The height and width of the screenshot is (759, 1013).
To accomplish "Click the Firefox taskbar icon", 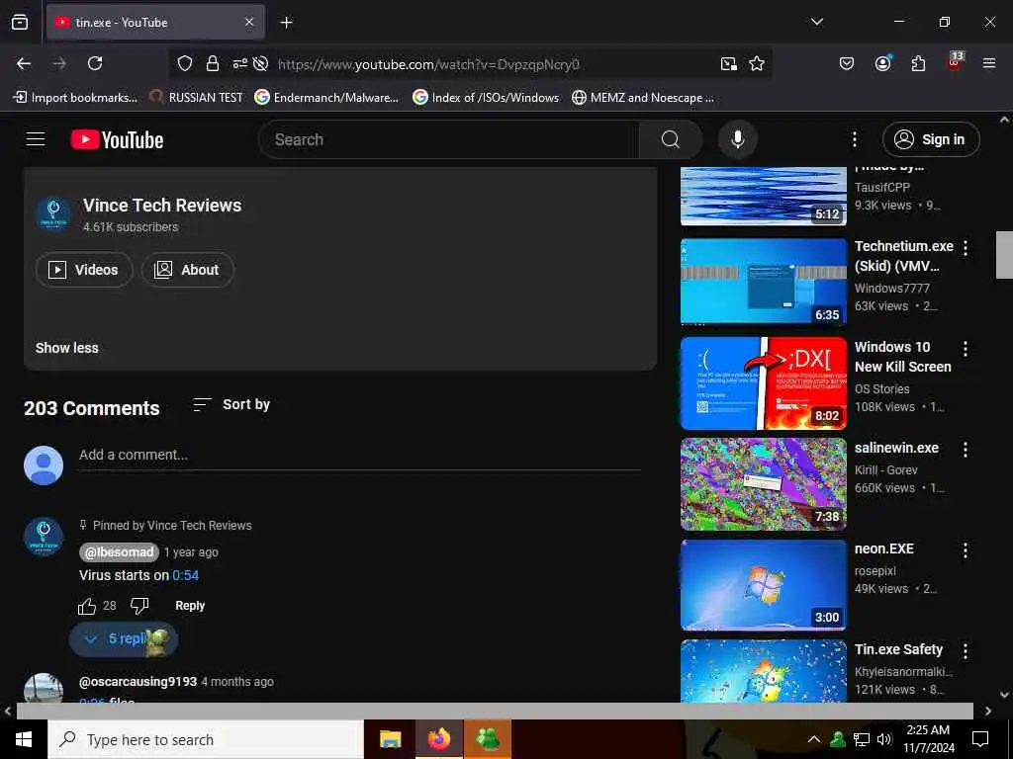I will (x=439, y=739).
